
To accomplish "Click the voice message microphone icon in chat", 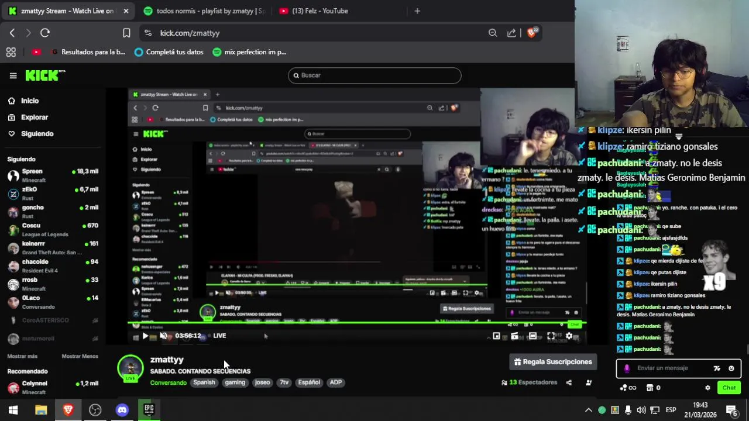I will (627, 368).
